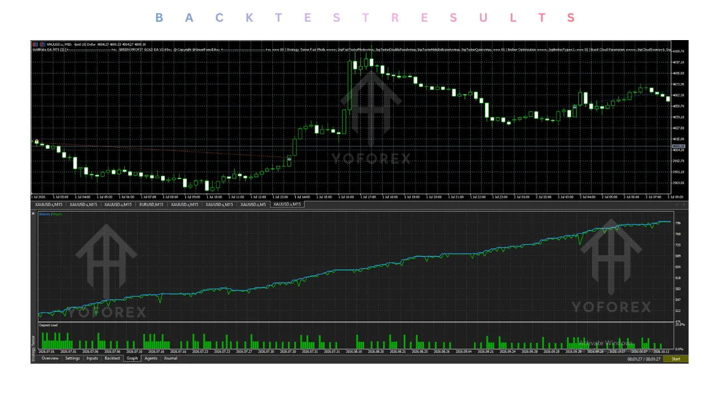
Task: Click the trade marker near 1 Jul 13:00
Action: point(289,159)
